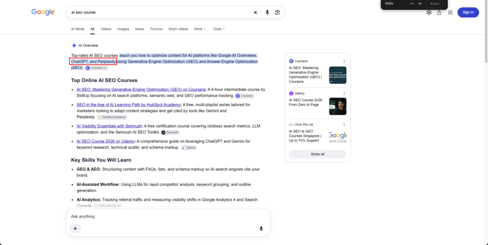This screenshot has height=245, width=488.
Task: Zoom out with the minus icon in the zoom popup
Action: (412, 4)
